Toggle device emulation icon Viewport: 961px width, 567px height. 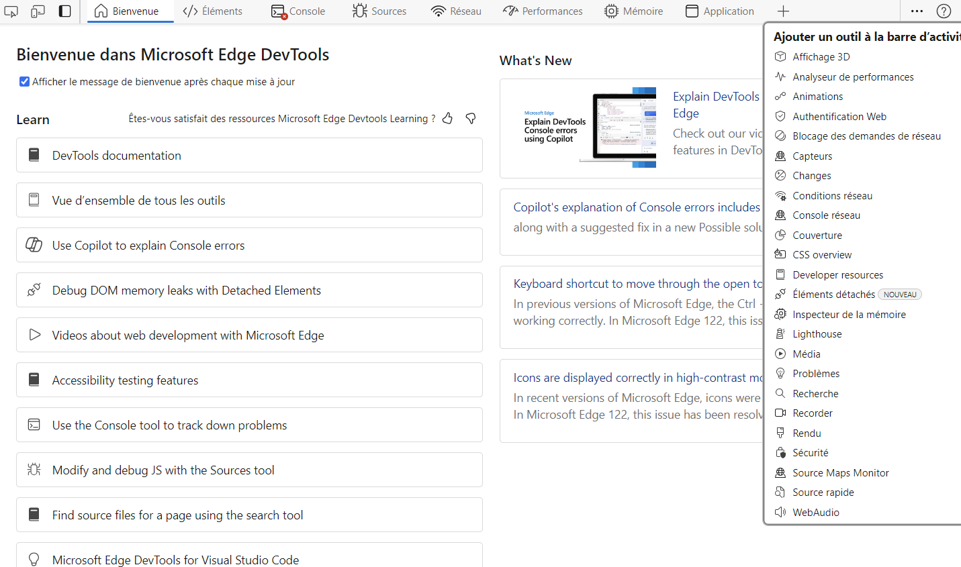tap(38, 11)
